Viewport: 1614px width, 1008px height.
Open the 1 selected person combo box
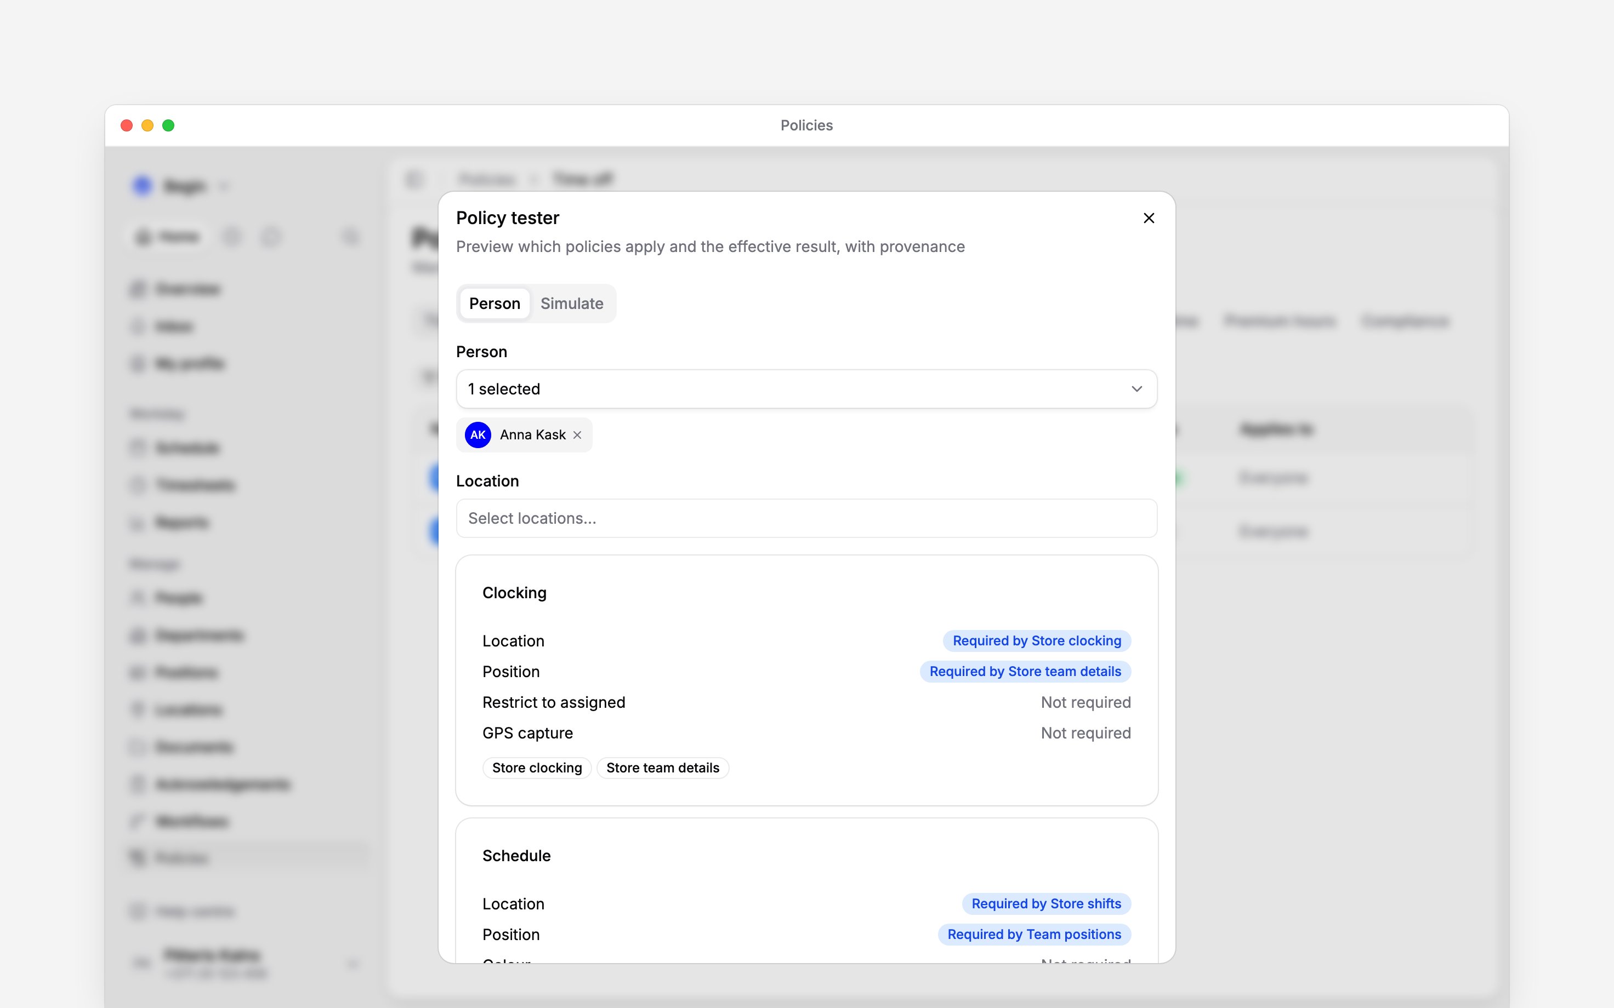(806, 388)
